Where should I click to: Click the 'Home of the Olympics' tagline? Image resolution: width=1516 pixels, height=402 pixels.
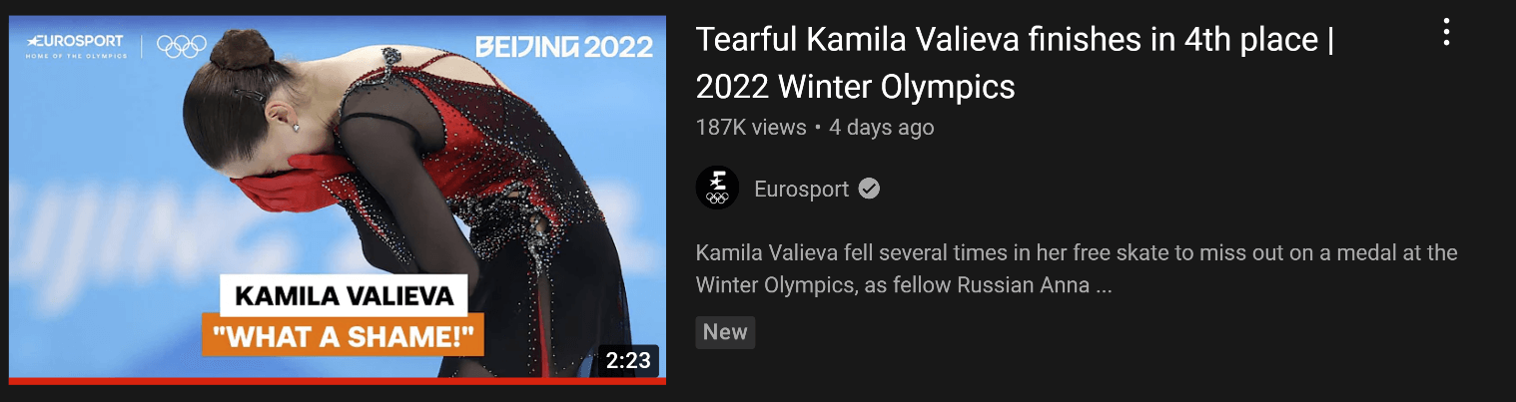click(x=76, y=56)
